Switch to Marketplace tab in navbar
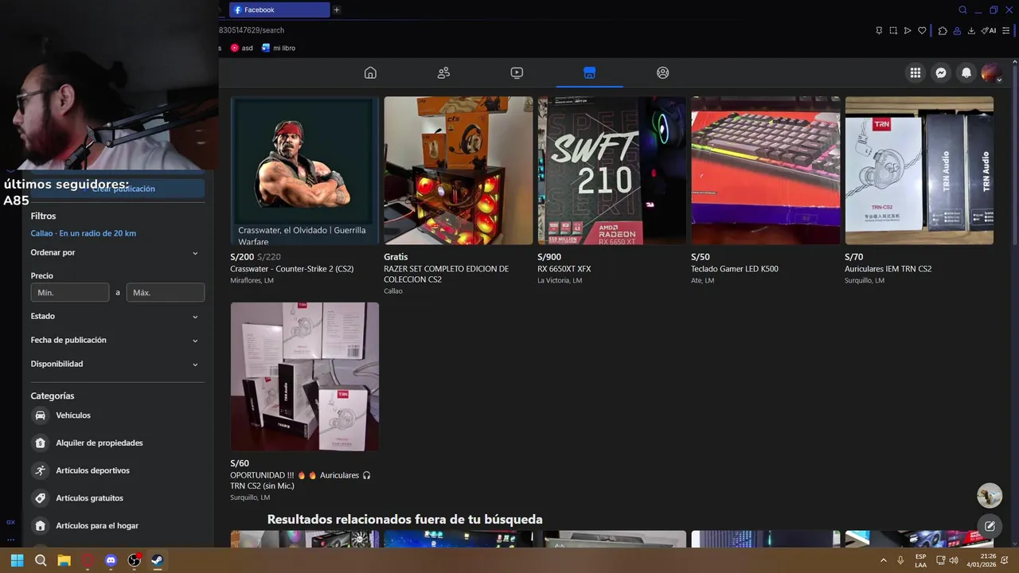The width and height of the screenshot is (1019, 573). (589, 72)
